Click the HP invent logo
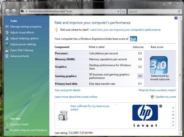Screen dimensions: 184x137 click(147, 116)
